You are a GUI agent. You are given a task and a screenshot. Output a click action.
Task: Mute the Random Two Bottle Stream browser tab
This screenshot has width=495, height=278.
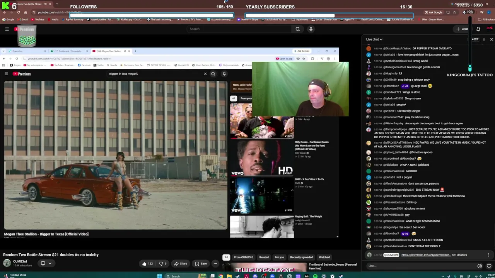point(45,4)
